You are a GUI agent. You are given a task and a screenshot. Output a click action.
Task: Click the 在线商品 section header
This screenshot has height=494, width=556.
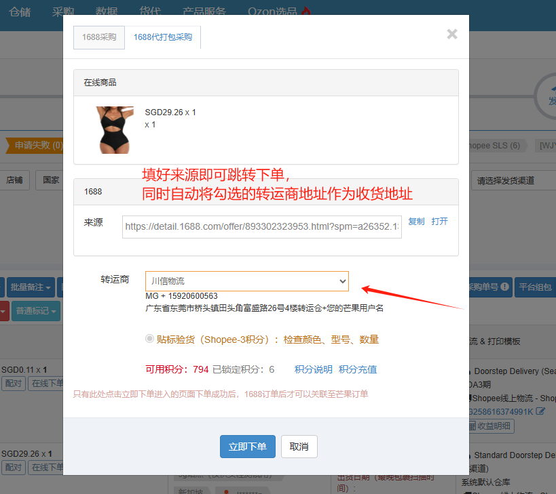coord(266,83)
